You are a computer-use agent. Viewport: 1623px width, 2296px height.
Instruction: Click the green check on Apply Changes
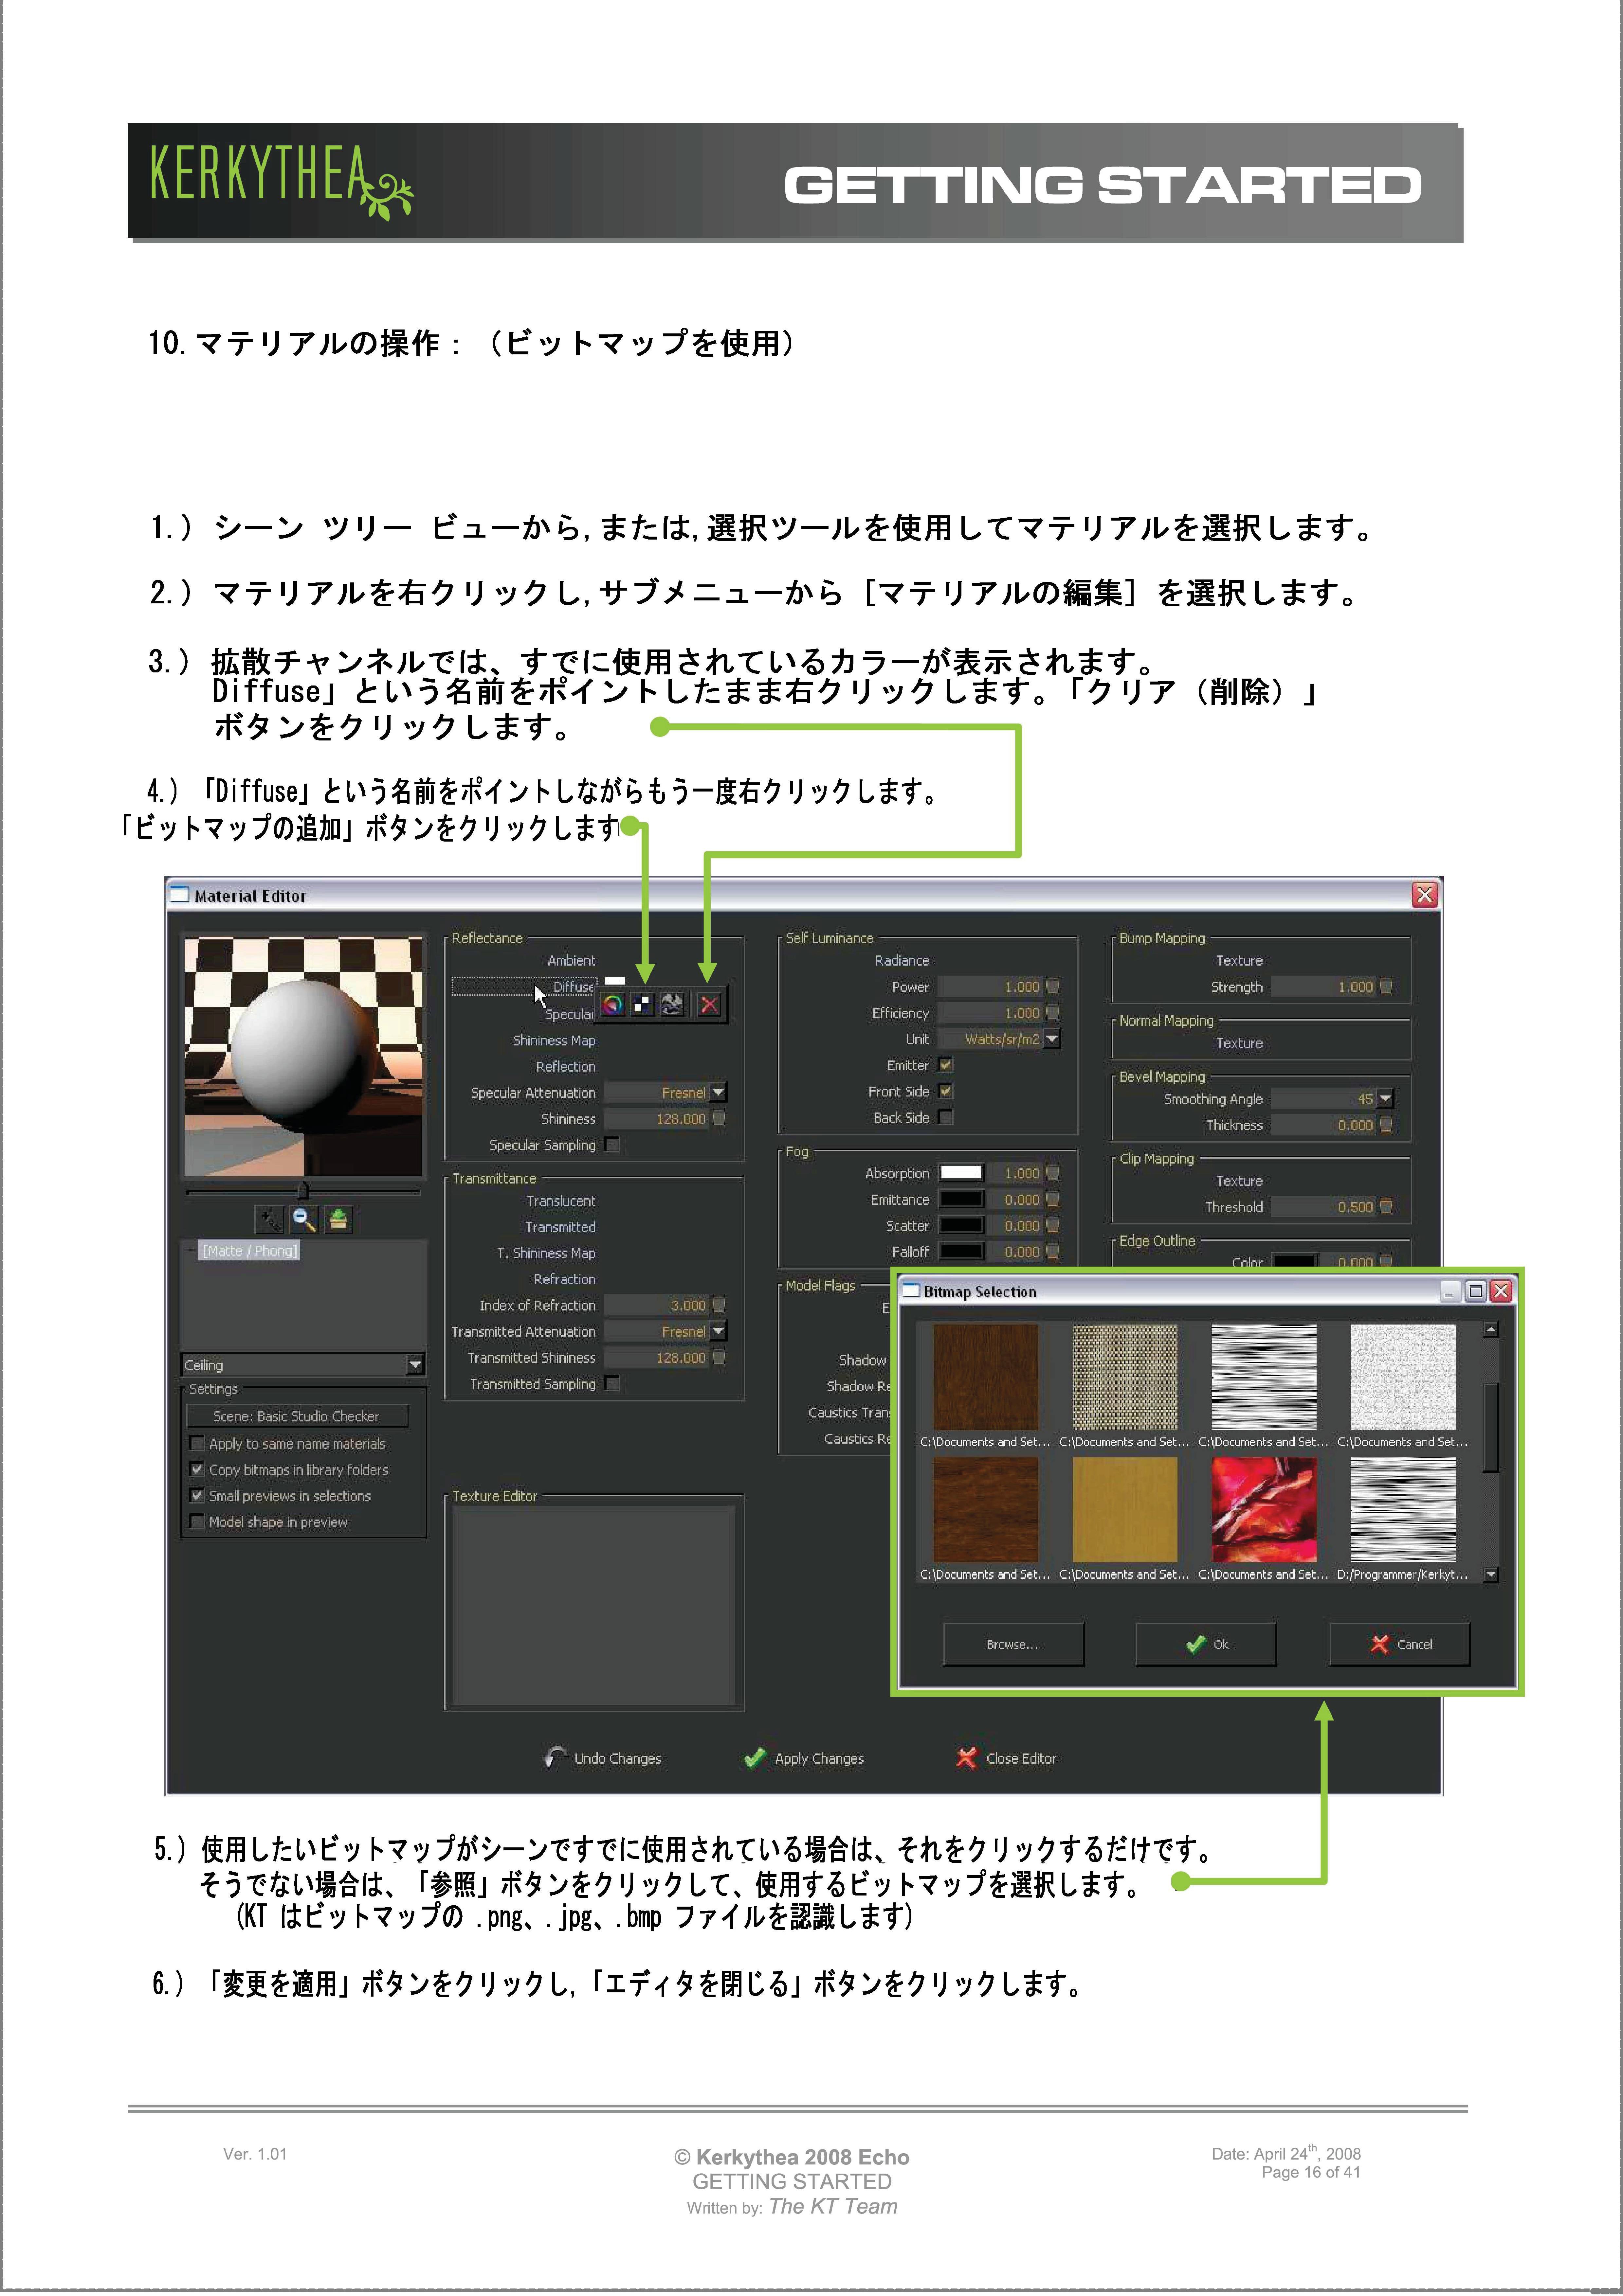[756, 1758]
